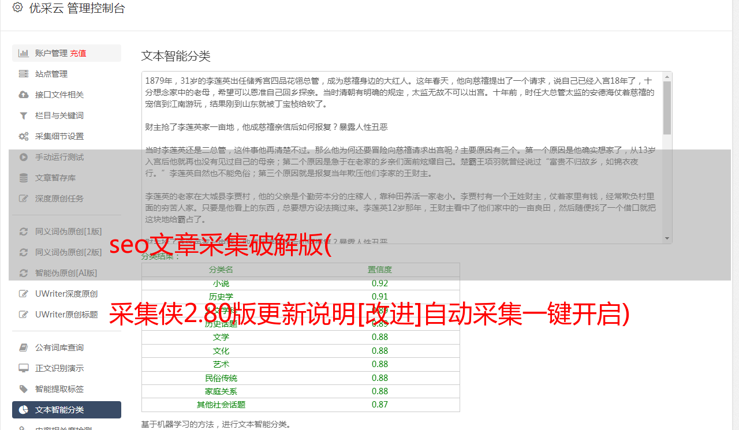Click the 0.92 confidence value
739x430 pixels.
380,283
